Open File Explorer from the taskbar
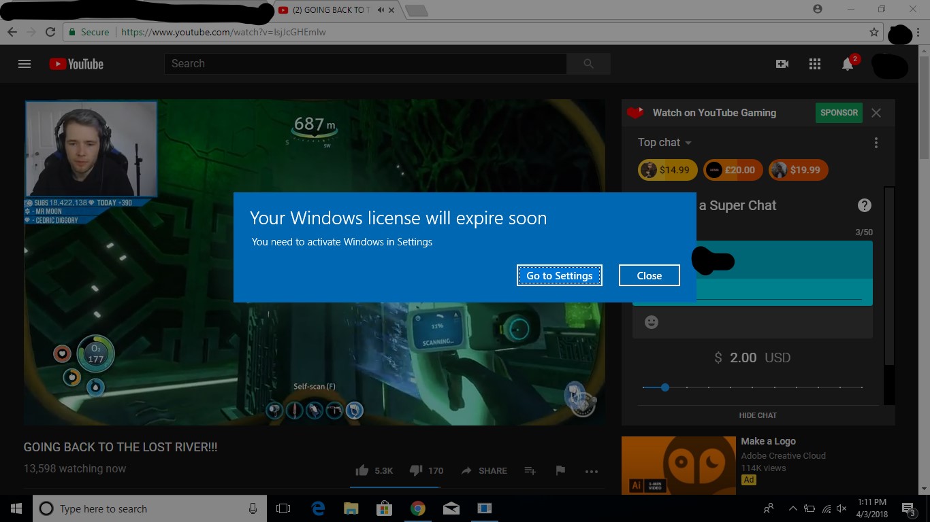 point(351,508)
